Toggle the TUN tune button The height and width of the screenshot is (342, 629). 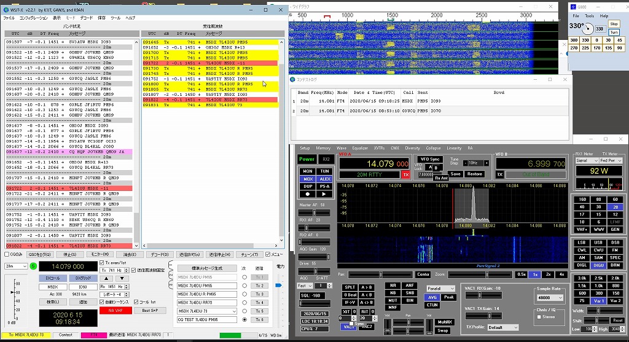click(x=324, y=171)
